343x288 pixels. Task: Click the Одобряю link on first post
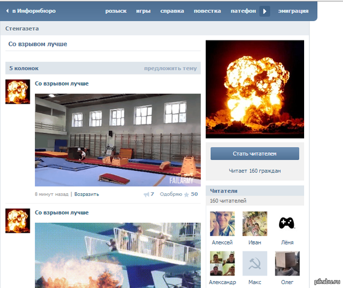[x=170, y=194]
